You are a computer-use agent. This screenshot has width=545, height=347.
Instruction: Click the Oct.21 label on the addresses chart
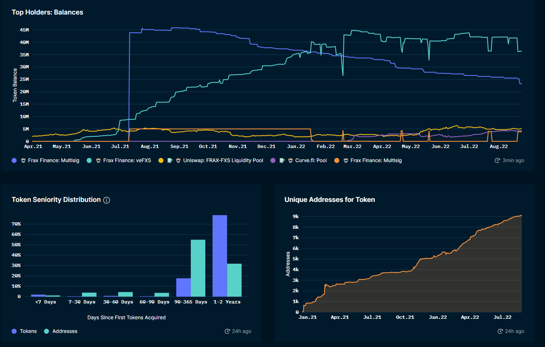(405, 317)
